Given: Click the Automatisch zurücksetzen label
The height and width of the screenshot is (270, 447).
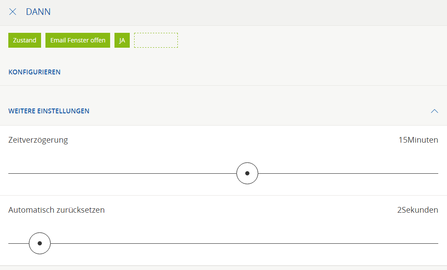Looking at the screenshot, I should pyautogui.click(x=56, y=210).
